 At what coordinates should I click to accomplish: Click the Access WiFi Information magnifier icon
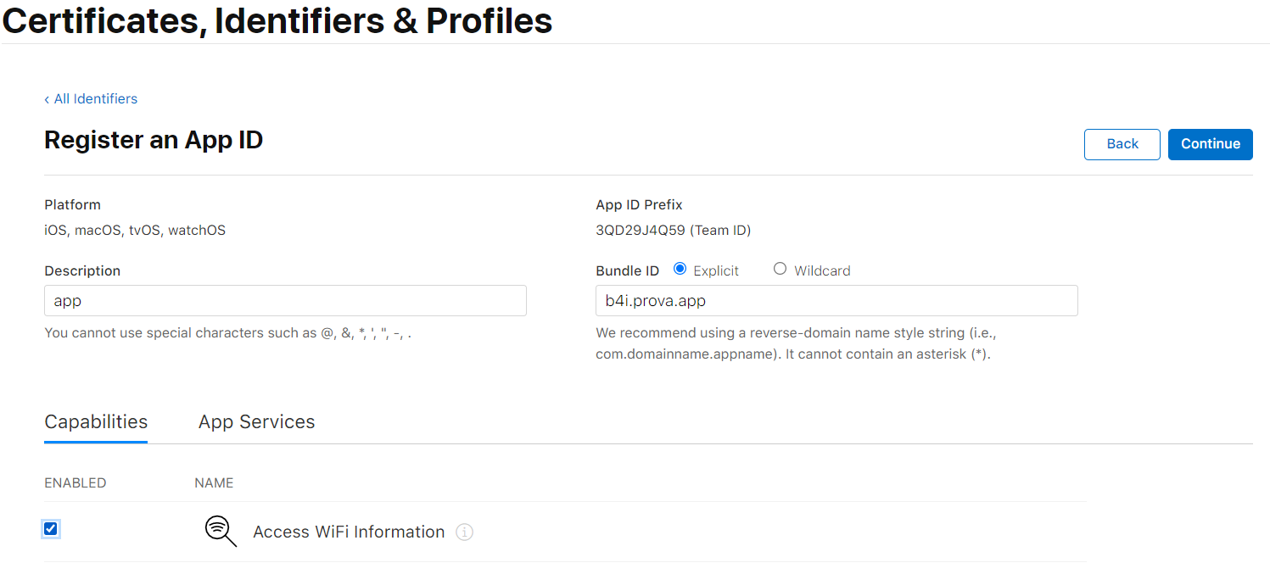click(x=221, y=532)
